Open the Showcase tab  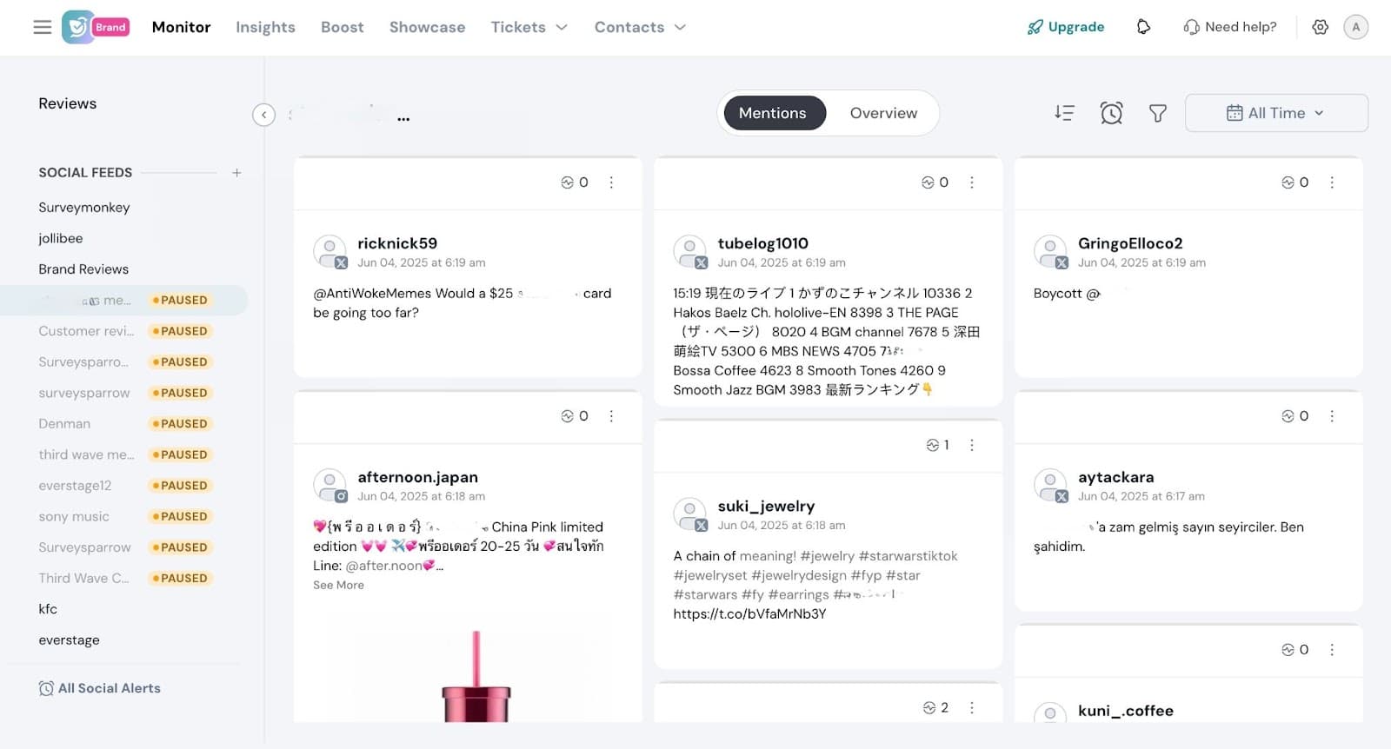[x=427, y=27]
